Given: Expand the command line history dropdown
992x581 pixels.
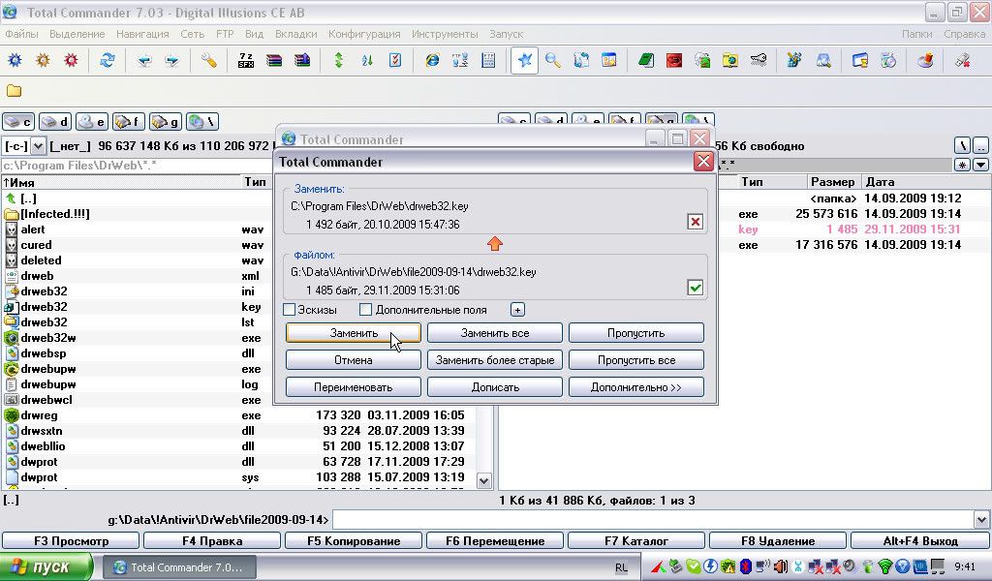Looking at the screenshot, I should [x=981, y=520].
